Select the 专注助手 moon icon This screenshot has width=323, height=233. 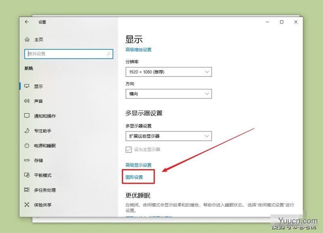click(x=27, y=131)
